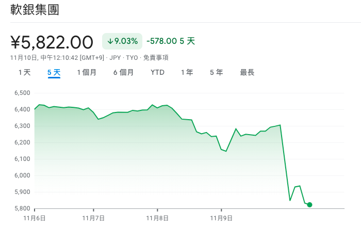This screenshot has width=361, height=228.
Task: Select the 5 天 time range tab
Action: click(x=54, y=73)
